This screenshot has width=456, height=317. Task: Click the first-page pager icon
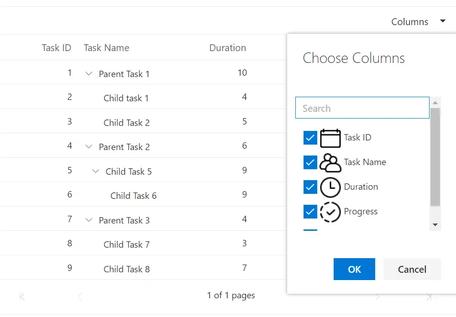(x=21, y=296)
